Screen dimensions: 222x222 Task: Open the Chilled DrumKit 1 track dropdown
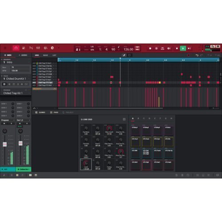click(16, 79)
